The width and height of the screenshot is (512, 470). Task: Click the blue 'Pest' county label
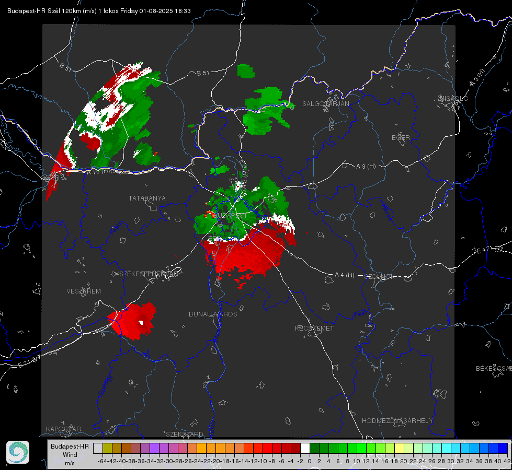[360, 314]
